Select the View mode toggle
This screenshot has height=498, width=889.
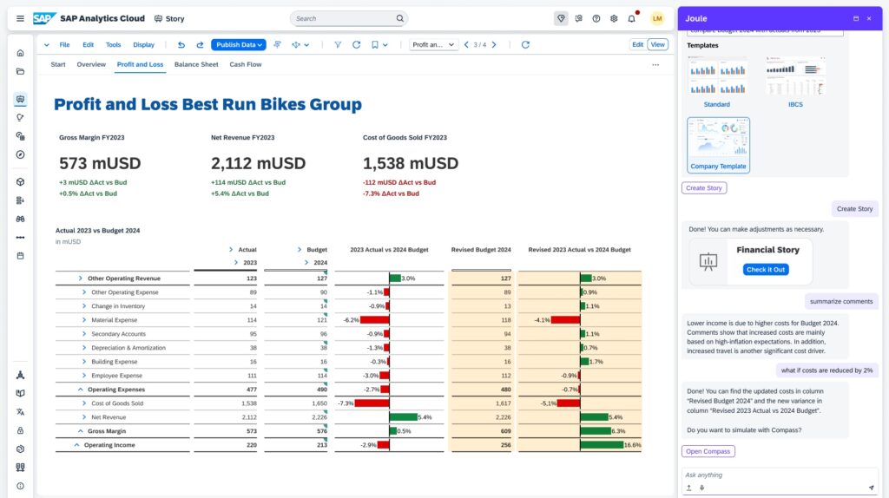click(658, 44)
